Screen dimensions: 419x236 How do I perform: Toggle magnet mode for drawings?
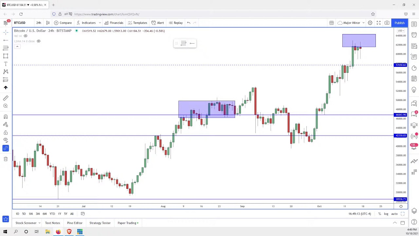(6, 117)
